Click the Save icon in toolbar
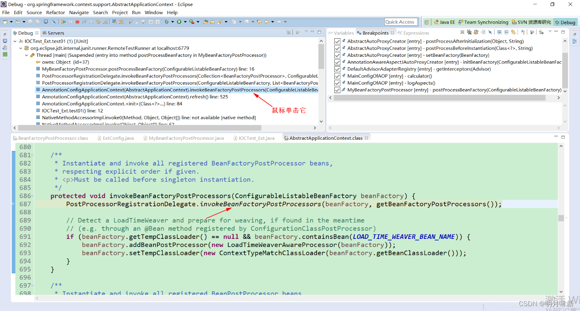580x311 pixels. 30,22
